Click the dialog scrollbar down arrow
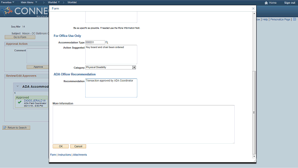The width and height of the screenshot is (298, 168). [254, 156]
